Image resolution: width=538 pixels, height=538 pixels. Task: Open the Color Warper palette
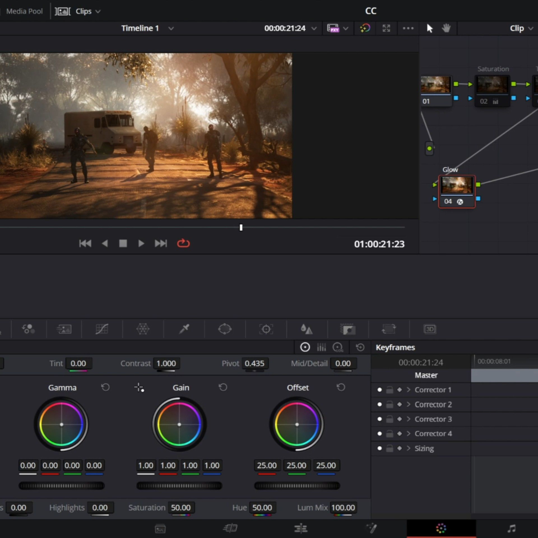[143, 329]
